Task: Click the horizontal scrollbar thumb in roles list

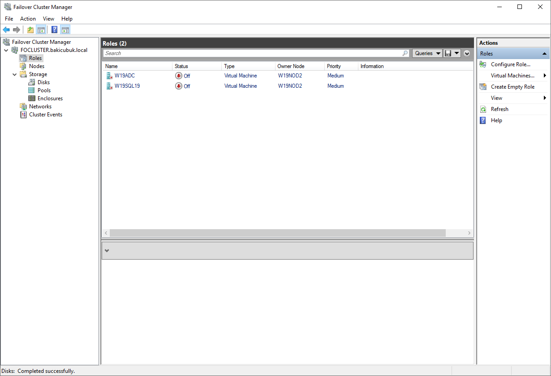Action: point(278,233)
